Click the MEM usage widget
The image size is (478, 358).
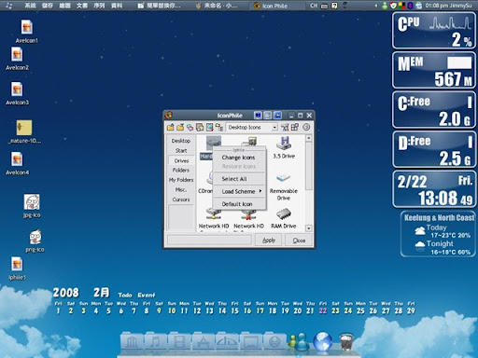pyautogui.click(x=434, y=70)
